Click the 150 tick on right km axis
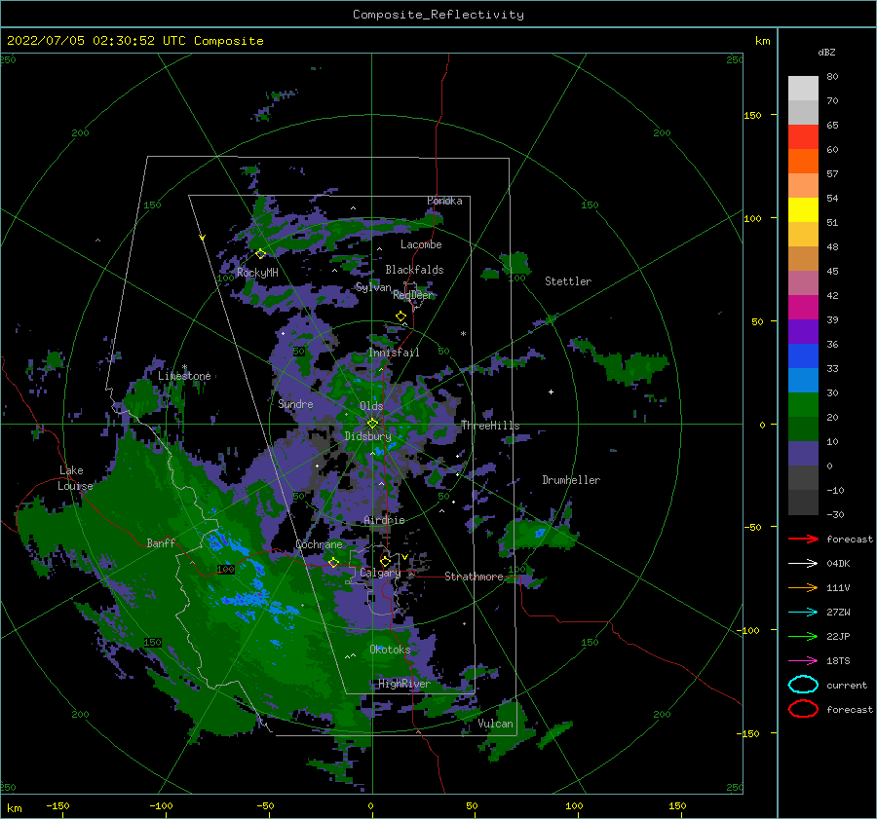 752,115
